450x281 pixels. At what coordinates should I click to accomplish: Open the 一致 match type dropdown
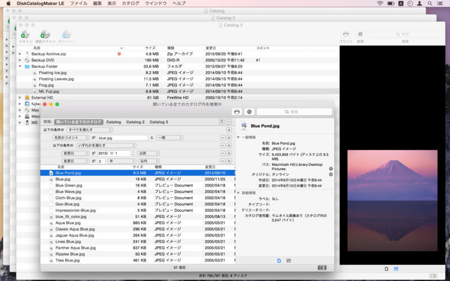169,137
